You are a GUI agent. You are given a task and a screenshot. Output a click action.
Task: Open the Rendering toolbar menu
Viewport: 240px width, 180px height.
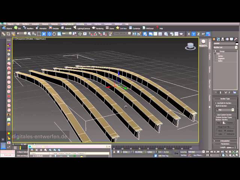pos(98,28)
